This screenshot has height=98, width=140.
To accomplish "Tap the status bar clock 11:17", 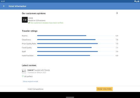I will point(3,1).
